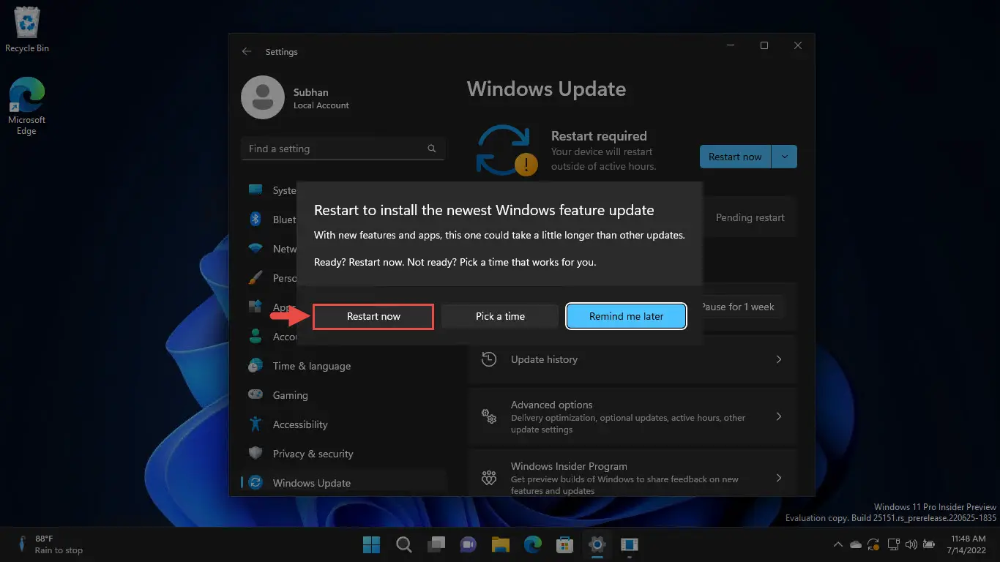1000x562 pixels.
Task: Open the Microsoft Store taskbar icon
Action: pyautogui.click(x=564, y=544)
